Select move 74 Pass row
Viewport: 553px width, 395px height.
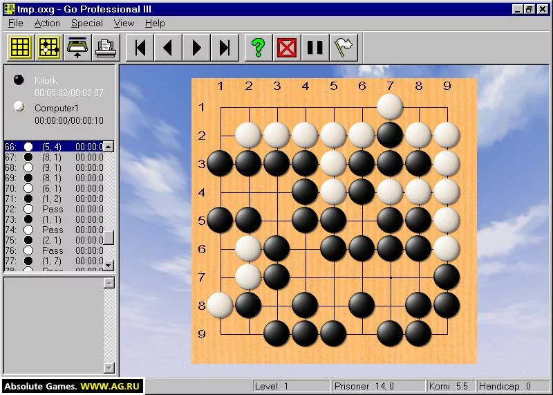[x=54, y=230]
